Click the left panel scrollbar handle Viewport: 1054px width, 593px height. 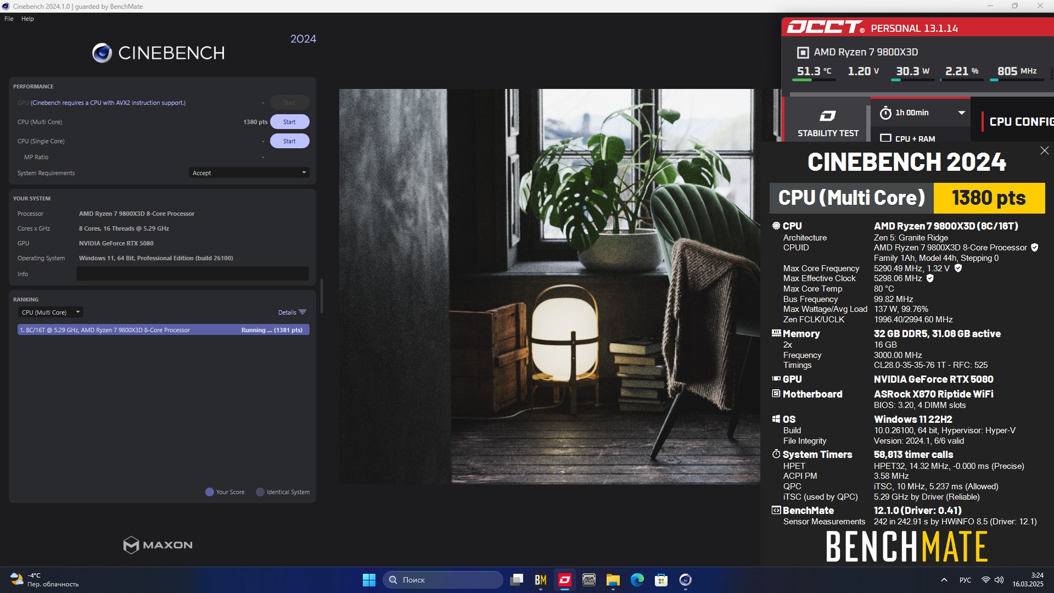[x=321, y=296]
